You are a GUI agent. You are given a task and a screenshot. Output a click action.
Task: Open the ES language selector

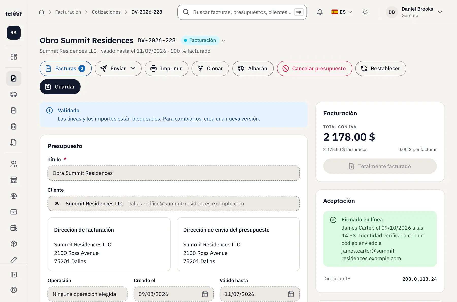[x=342, y=12]
